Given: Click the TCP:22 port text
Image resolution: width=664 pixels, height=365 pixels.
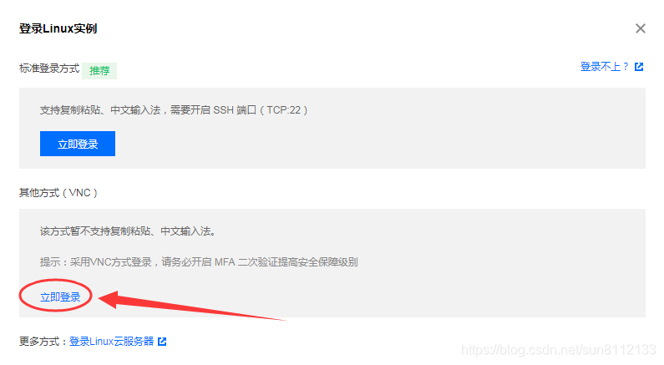Looking at the screenshot, I should 283,110.
